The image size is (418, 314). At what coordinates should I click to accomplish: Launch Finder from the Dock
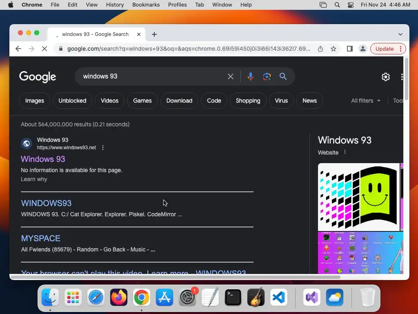(x=50, y=297)
